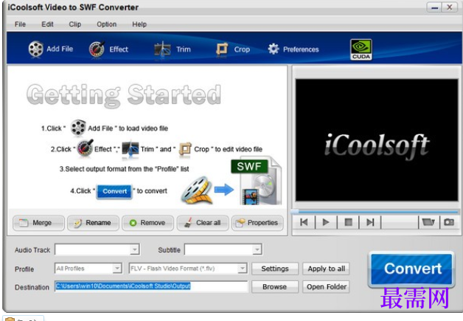The image size is (463, 321).
Task: Select the Trim tool in toolbar
Action: click(173, 49)
